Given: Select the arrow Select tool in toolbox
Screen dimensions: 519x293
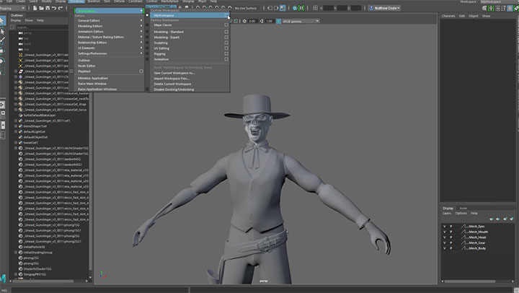Looking at the screenshot, I should click(x=2, y=21).
